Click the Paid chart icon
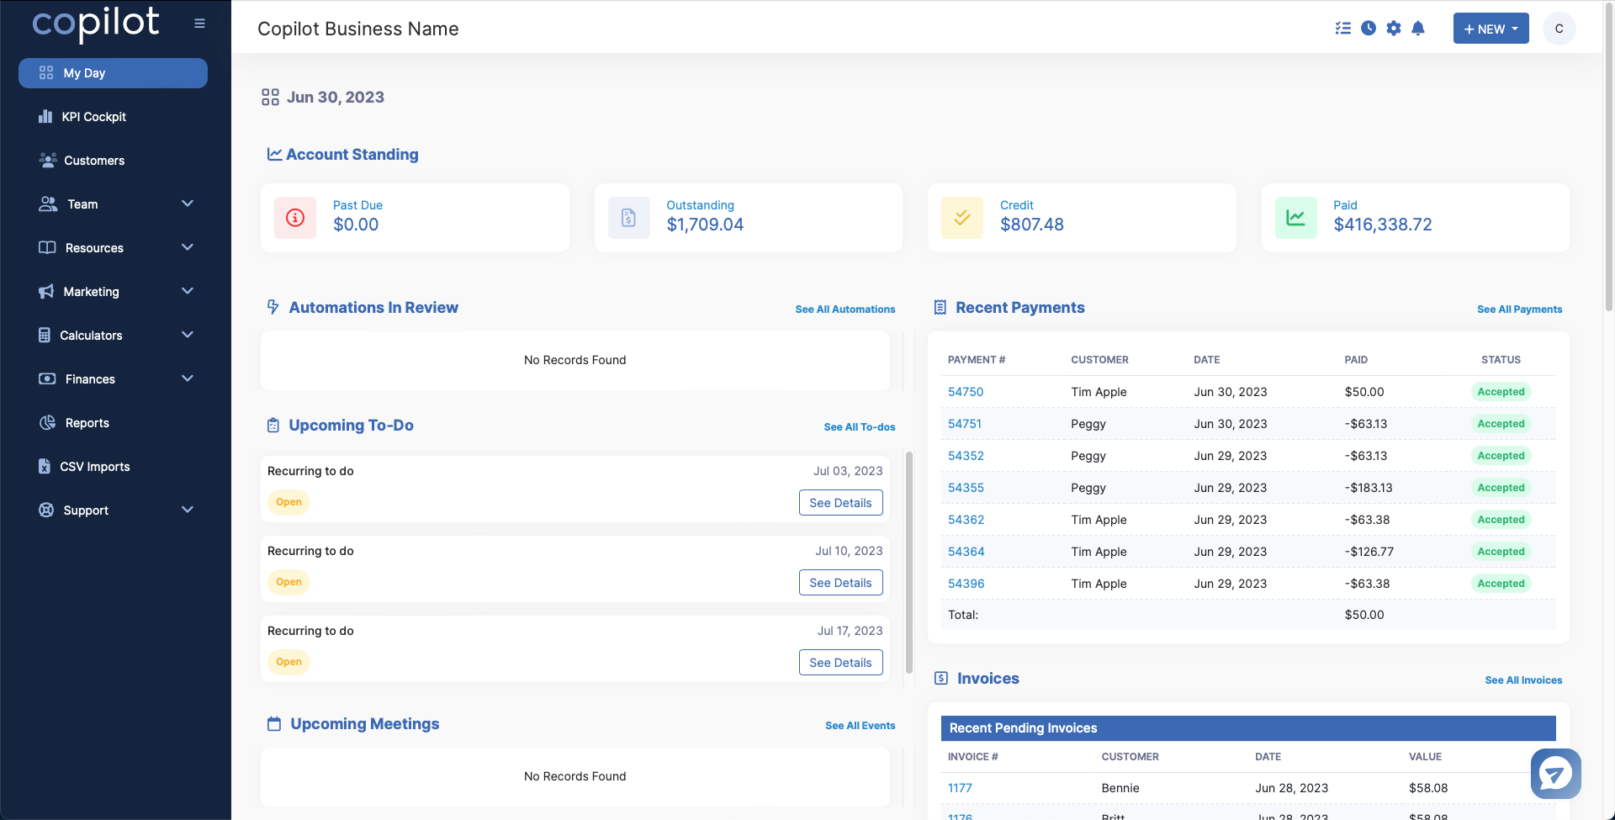Image resolution: width=1615 pixels, height=820 pixels. click(x=1295, y=218)
